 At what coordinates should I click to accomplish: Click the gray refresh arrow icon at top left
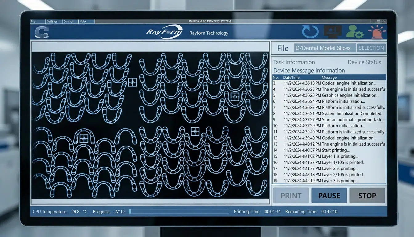point(42,32)
